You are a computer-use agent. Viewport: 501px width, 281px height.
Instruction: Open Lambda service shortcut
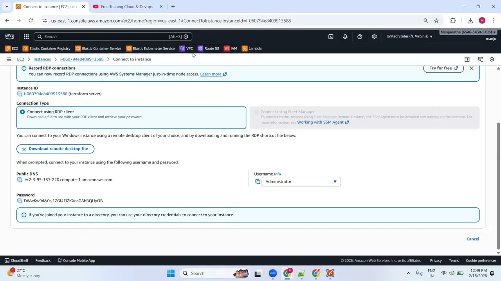point(252,48)
